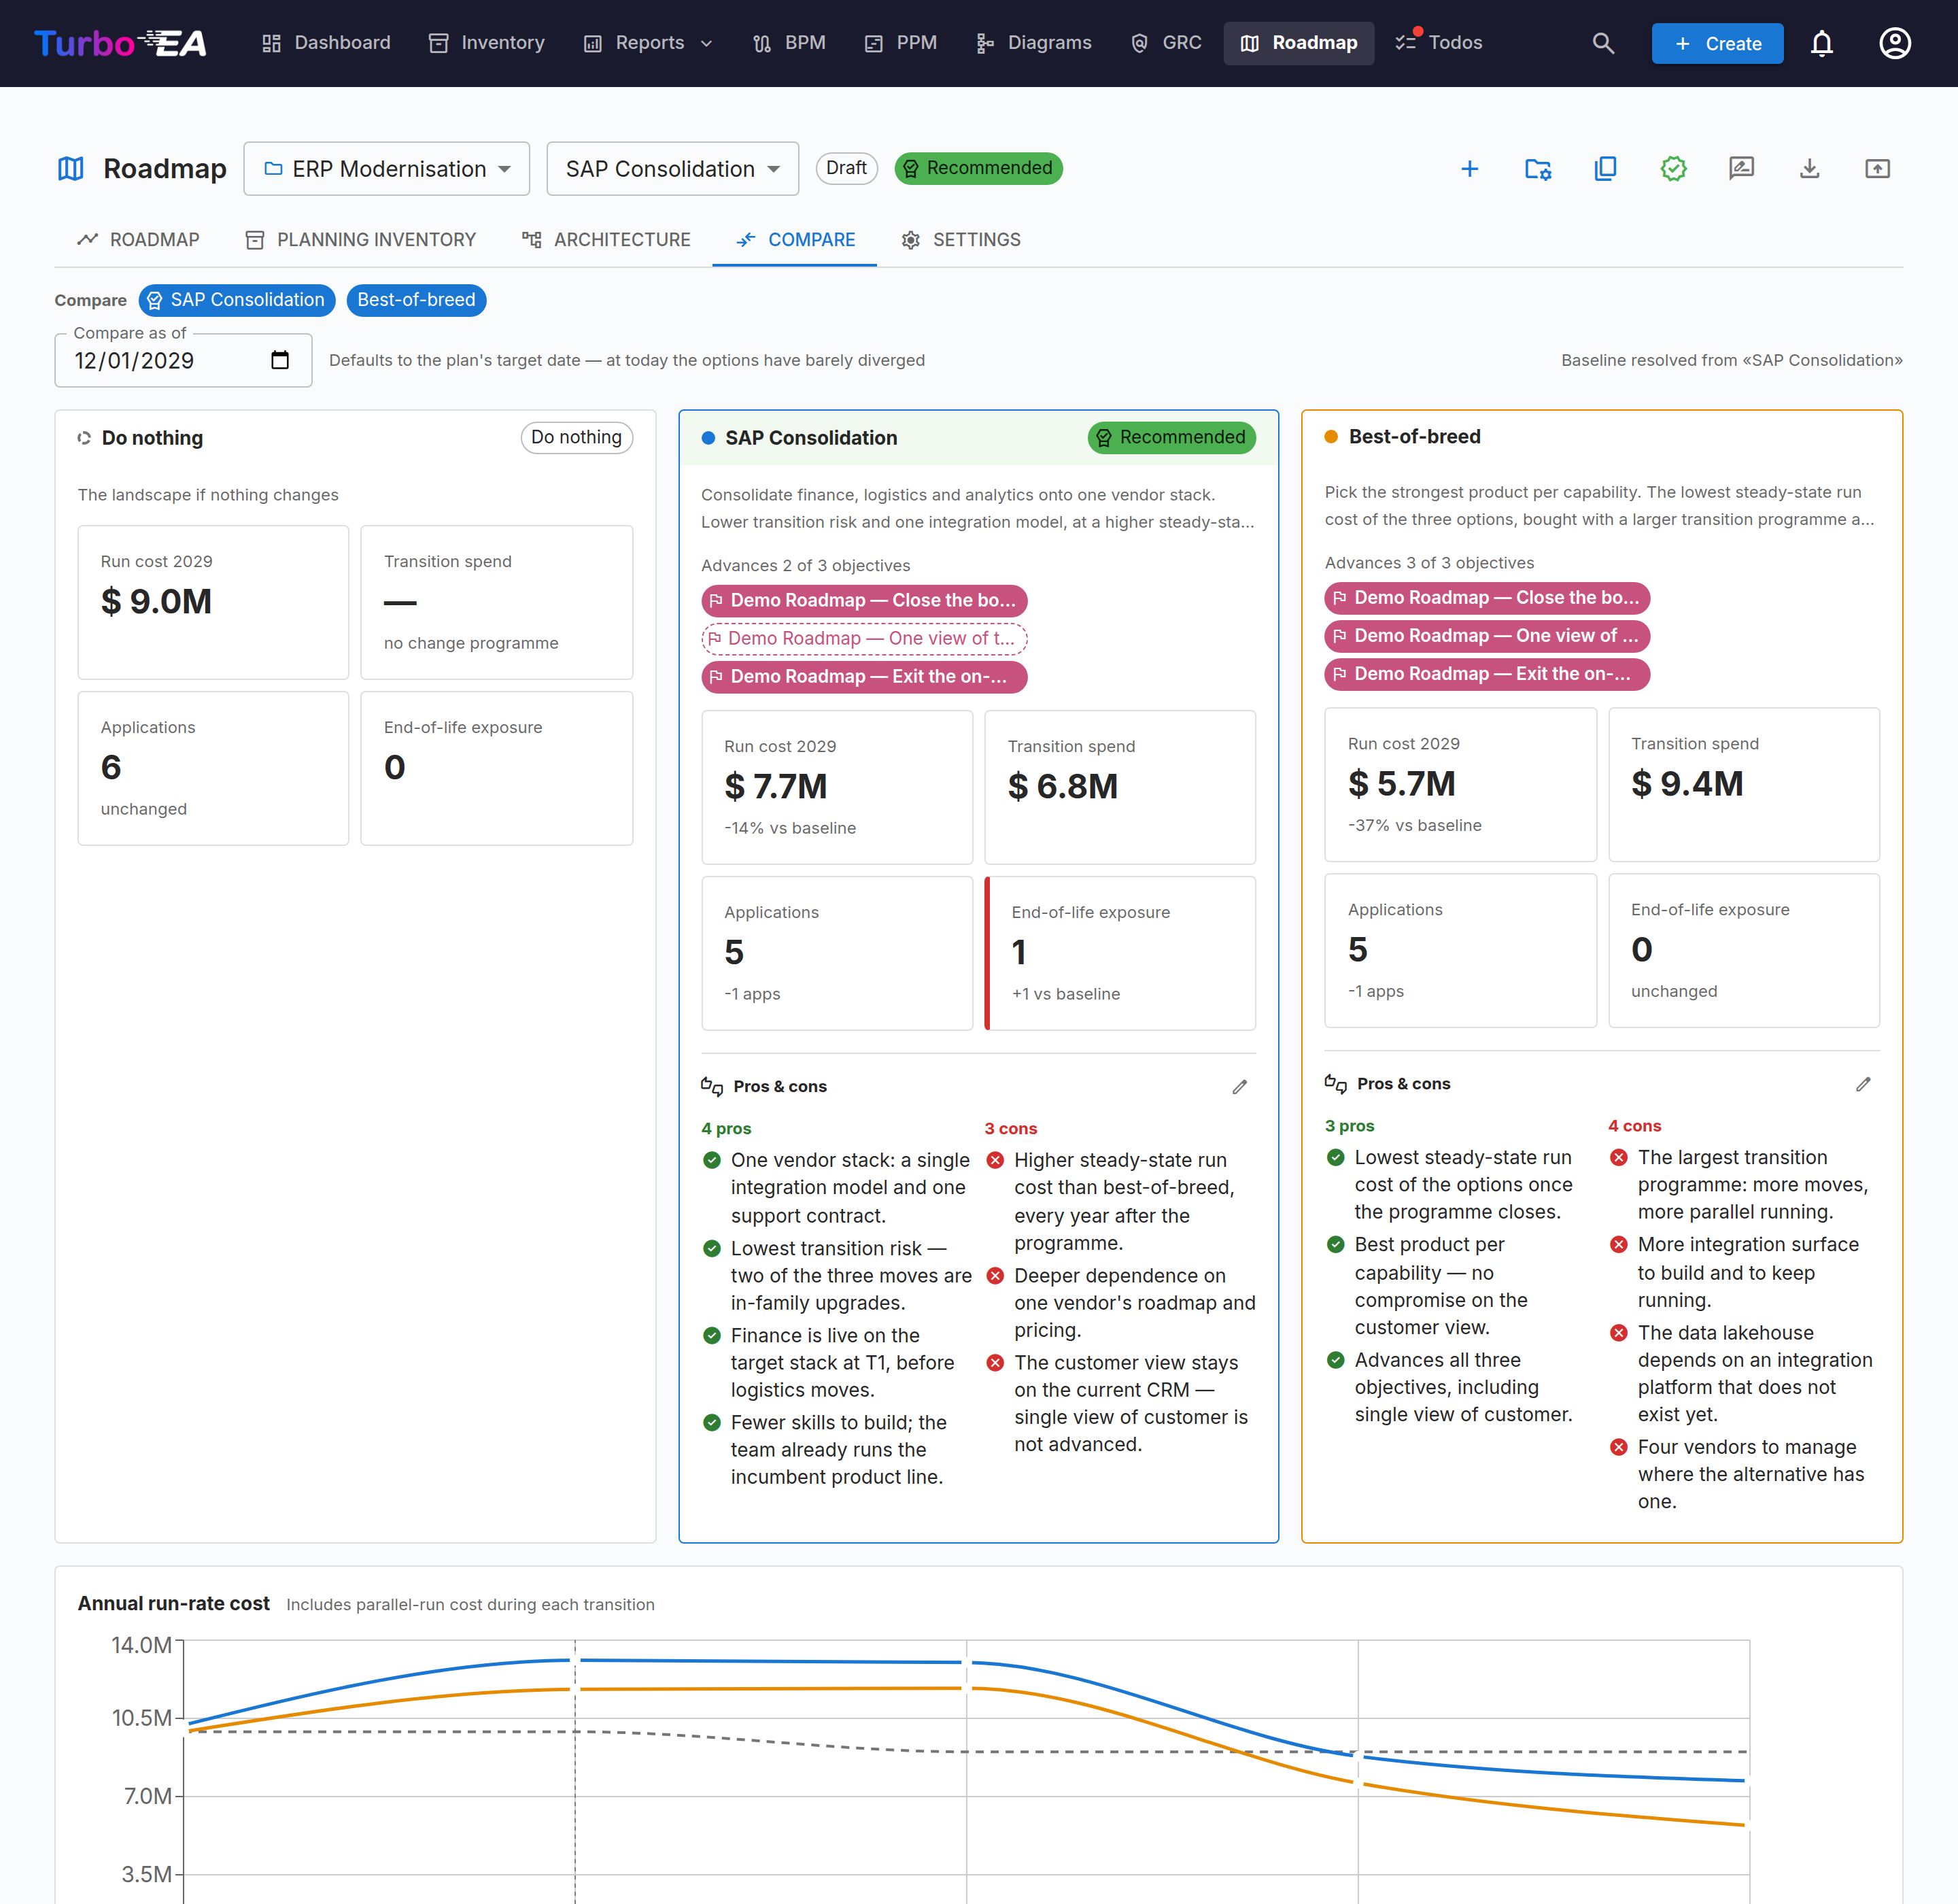Image resolution: width=1958 pixels, height=1904 pixels.
Task: Switch to the PLANNING INVENTORY tab
Action: tap(361, 240)
